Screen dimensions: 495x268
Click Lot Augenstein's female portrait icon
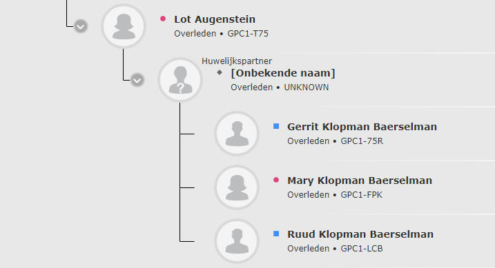[x=124, y=25]
